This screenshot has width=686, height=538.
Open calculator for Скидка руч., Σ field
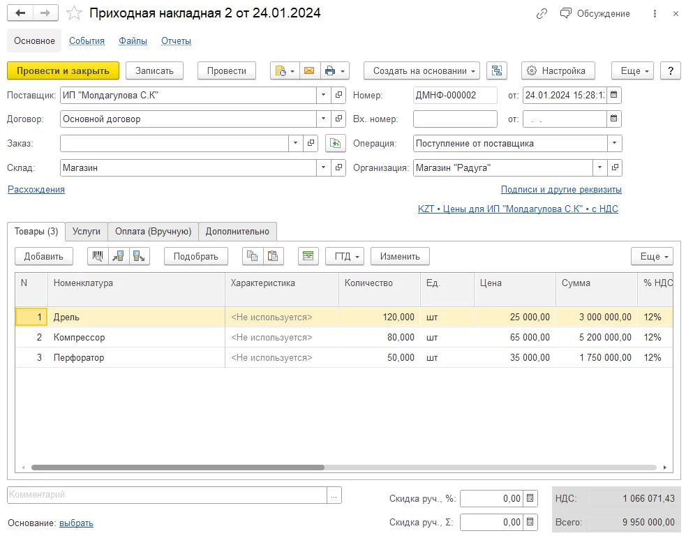point(530,522)
